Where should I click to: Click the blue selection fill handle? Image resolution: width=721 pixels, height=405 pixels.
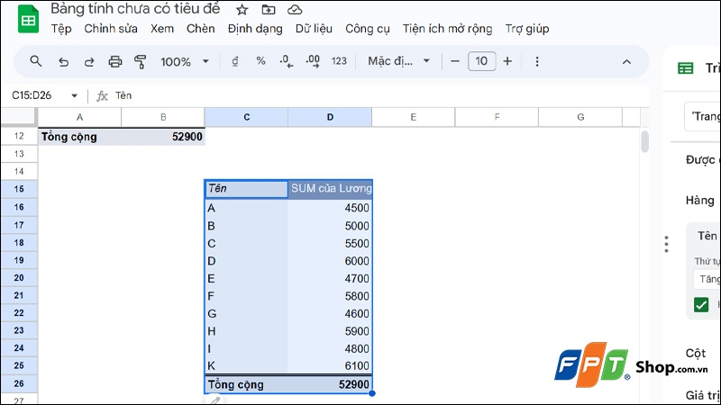(x=372, y=393)
